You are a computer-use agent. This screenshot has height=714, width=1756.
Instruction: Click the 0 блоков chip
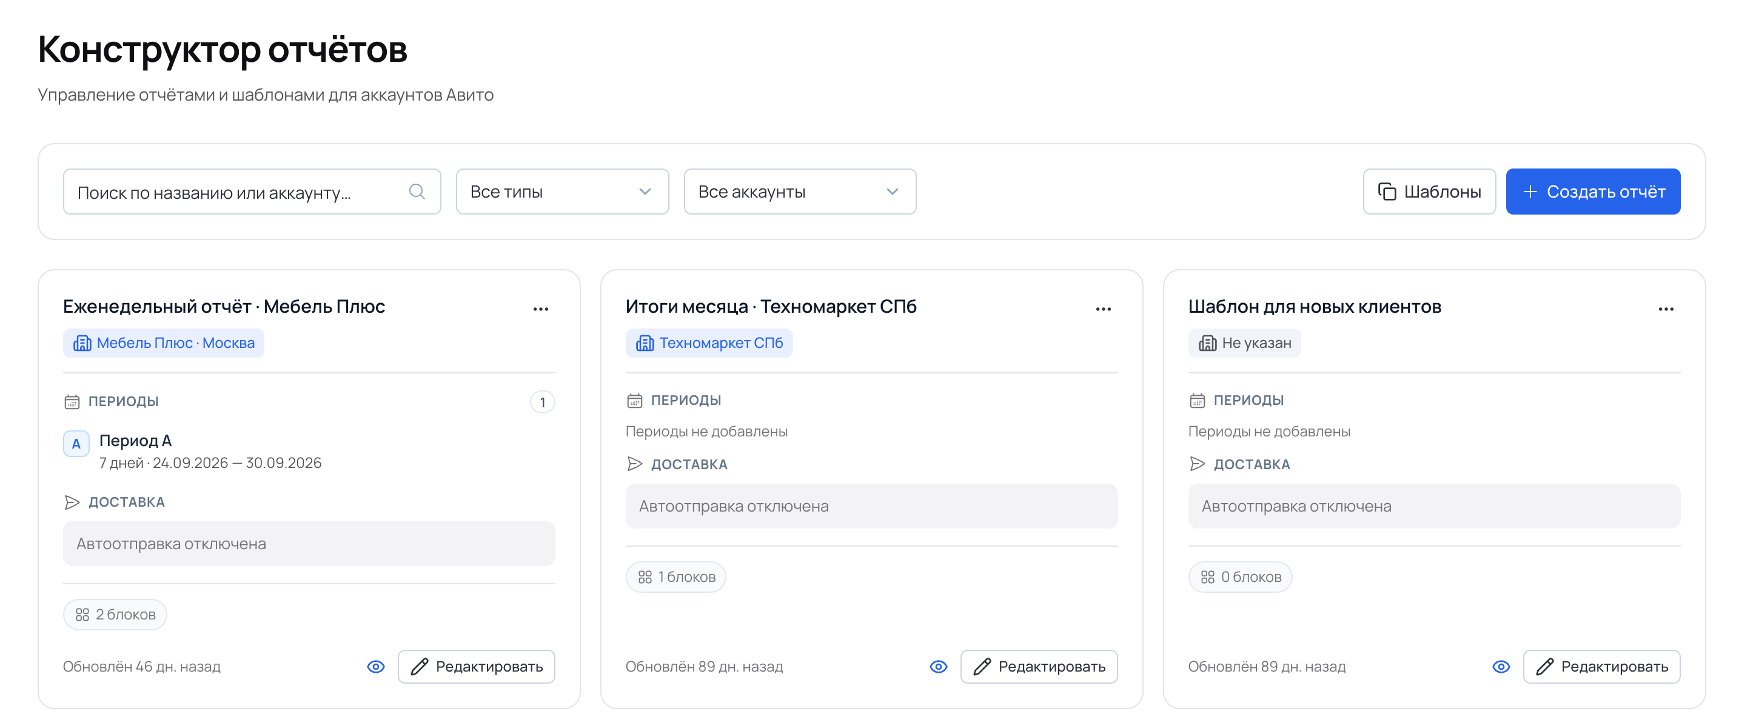pos(1240,576)
